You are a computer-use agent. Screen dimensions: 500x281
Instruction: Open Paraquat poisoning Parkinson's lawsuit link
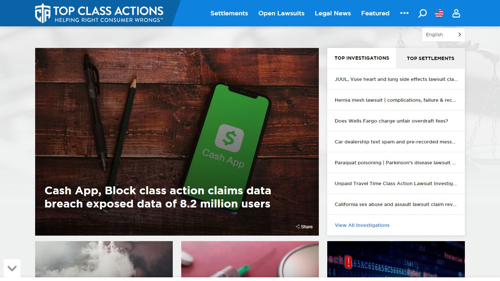click(x=396, y=162)
